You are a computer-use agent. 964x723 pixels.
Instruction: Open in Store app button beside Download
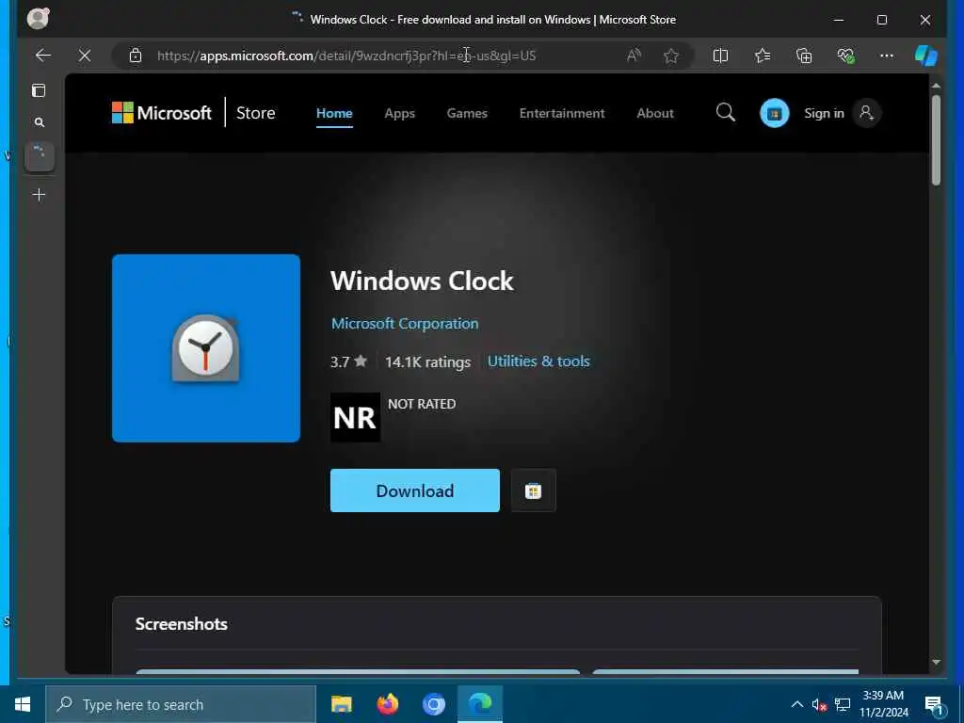(533, 490)
